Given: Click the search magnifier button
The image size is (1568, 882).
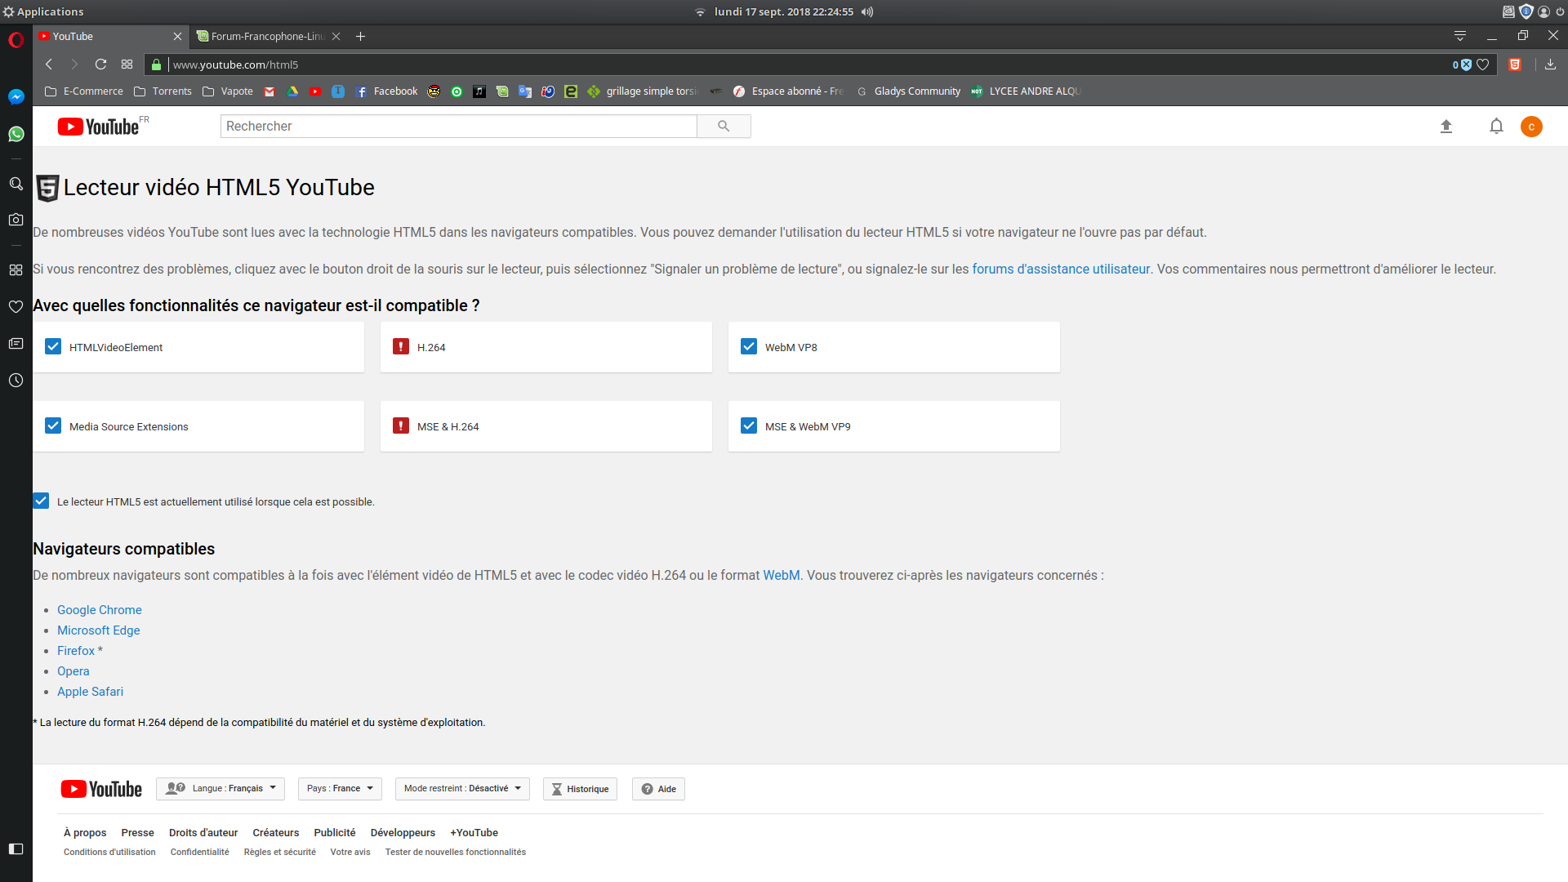Looking at the screenshot, I should (x=724, y=126).
